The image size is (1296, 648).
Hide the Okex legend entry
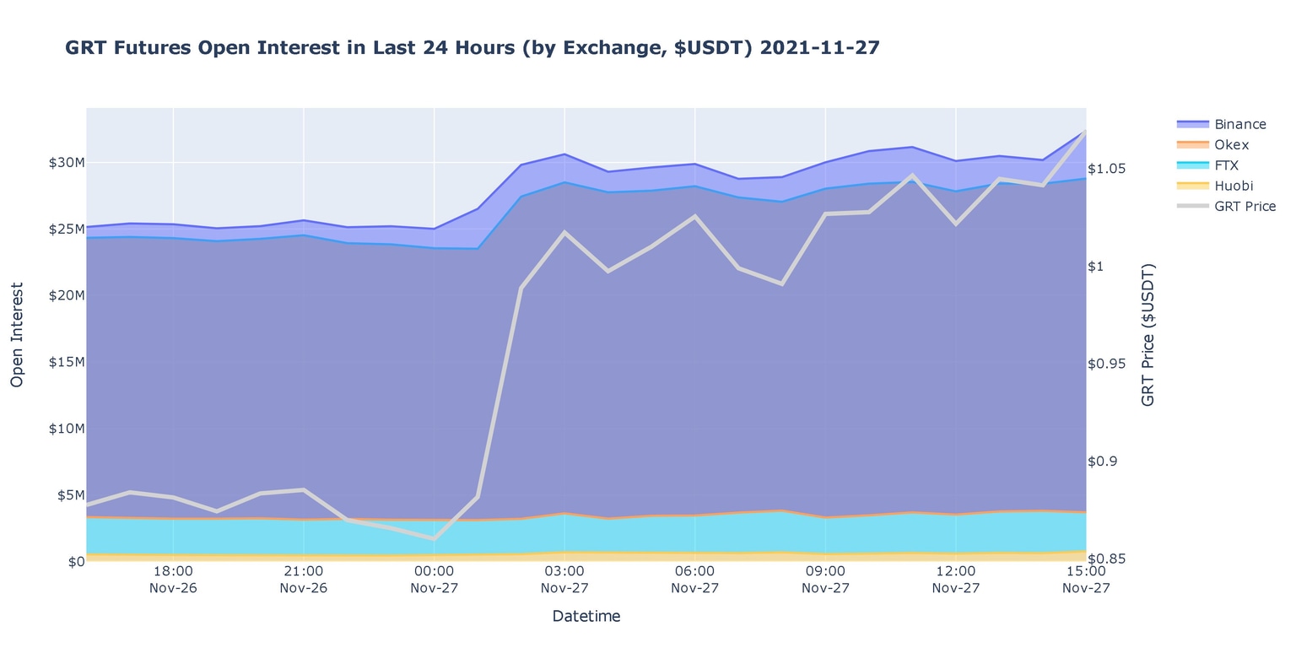coord(1231,145)
